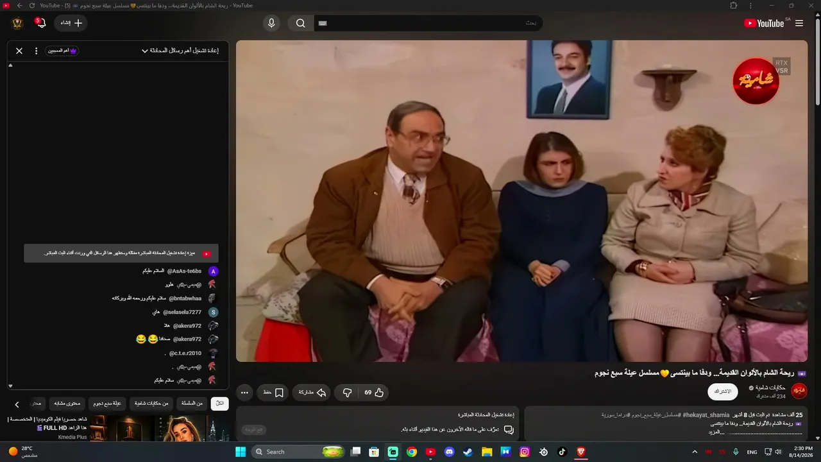Open the Create (إنشاء) button
821x462 pixels.
coord(71,23)
